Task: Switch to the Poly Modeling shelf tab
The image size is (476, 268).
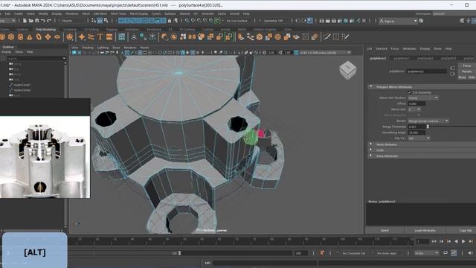Action: click(x=45, y=30)
